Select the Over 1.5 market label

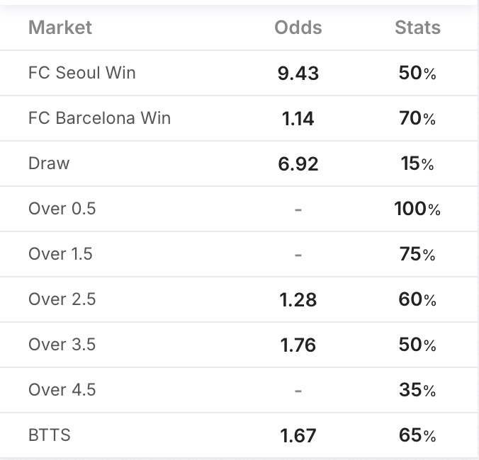pyautogui.click(x=60, y=254)
